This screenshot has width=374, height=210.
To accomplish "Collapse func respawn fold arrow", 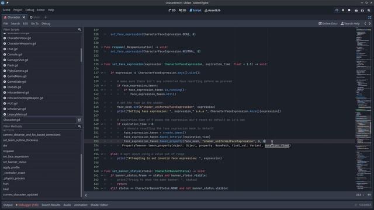I will 102,47.
